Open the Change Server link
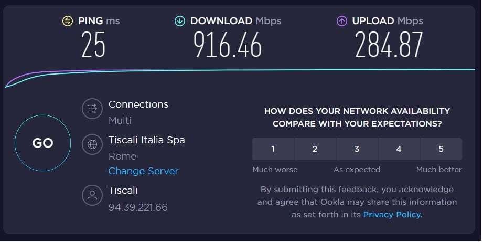Viewport: 483px width, 242px height. click(x=143, y=171)
